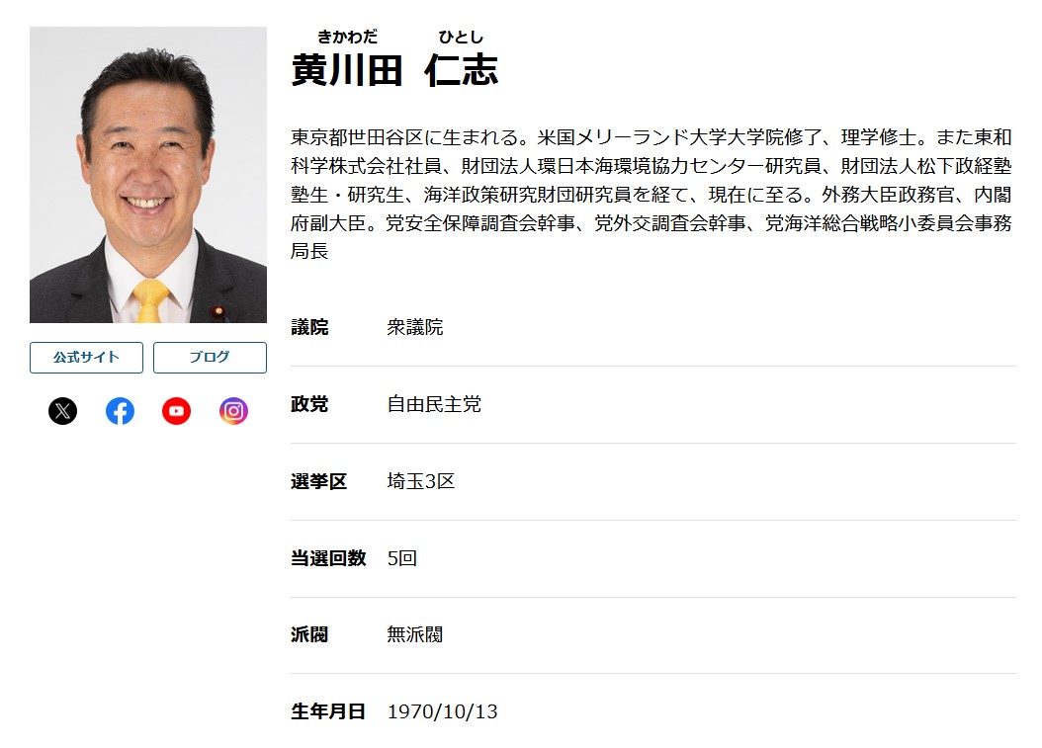Click the name heading 黄川田 仁志
Screen dimensions: 1042x748
click(x=394, y=70)
